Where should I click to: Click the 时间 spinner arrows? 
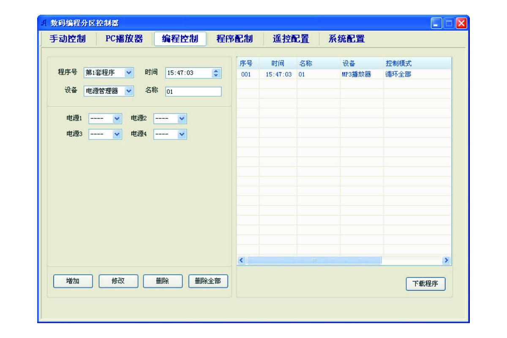point(216,73)
